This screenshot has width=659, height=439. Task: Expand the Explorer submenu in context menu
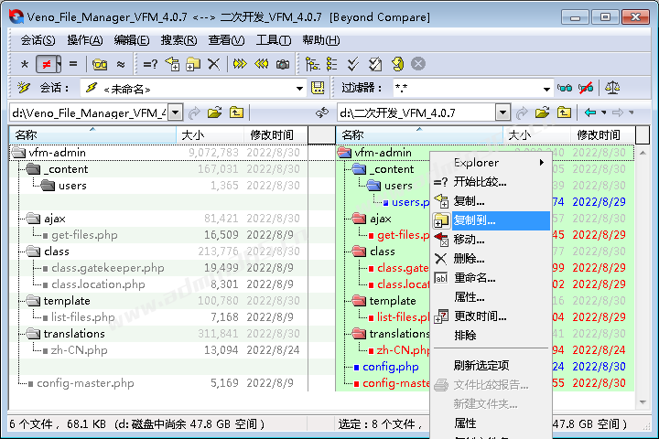pyautogui.click(x=491, y=163)
